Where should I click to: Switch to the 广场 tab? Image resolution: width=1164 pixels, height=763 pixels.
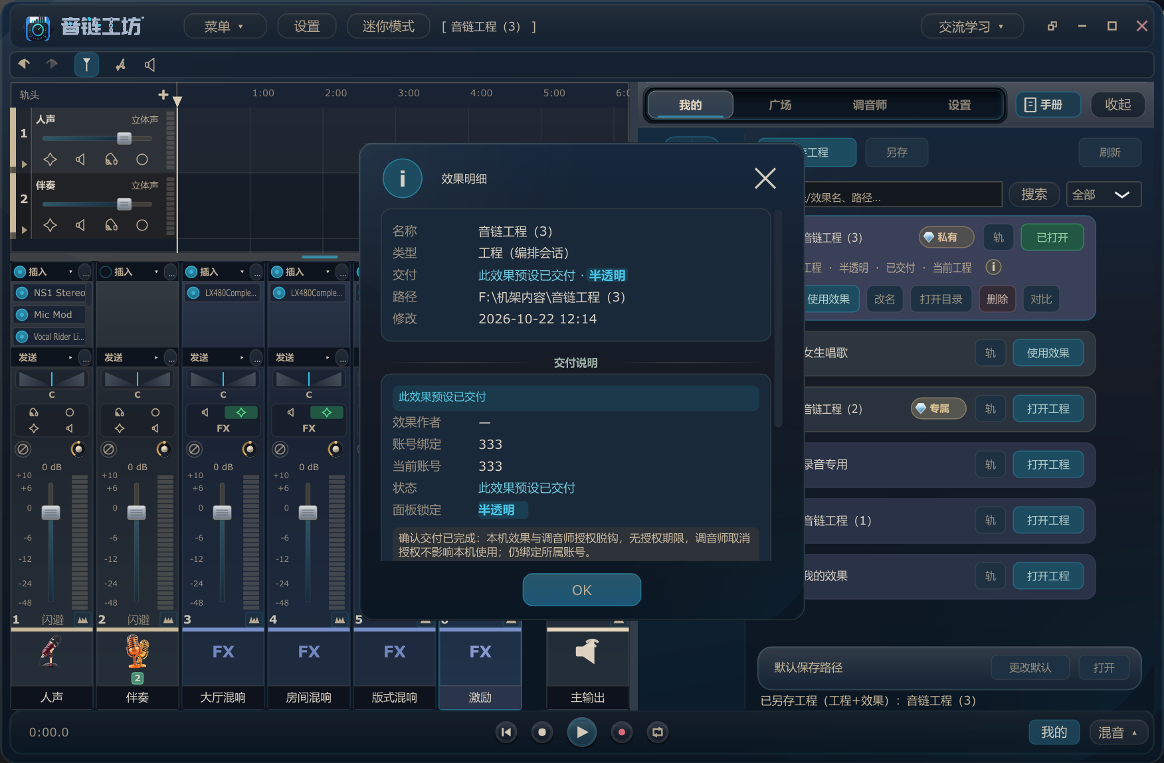[780, 105]
